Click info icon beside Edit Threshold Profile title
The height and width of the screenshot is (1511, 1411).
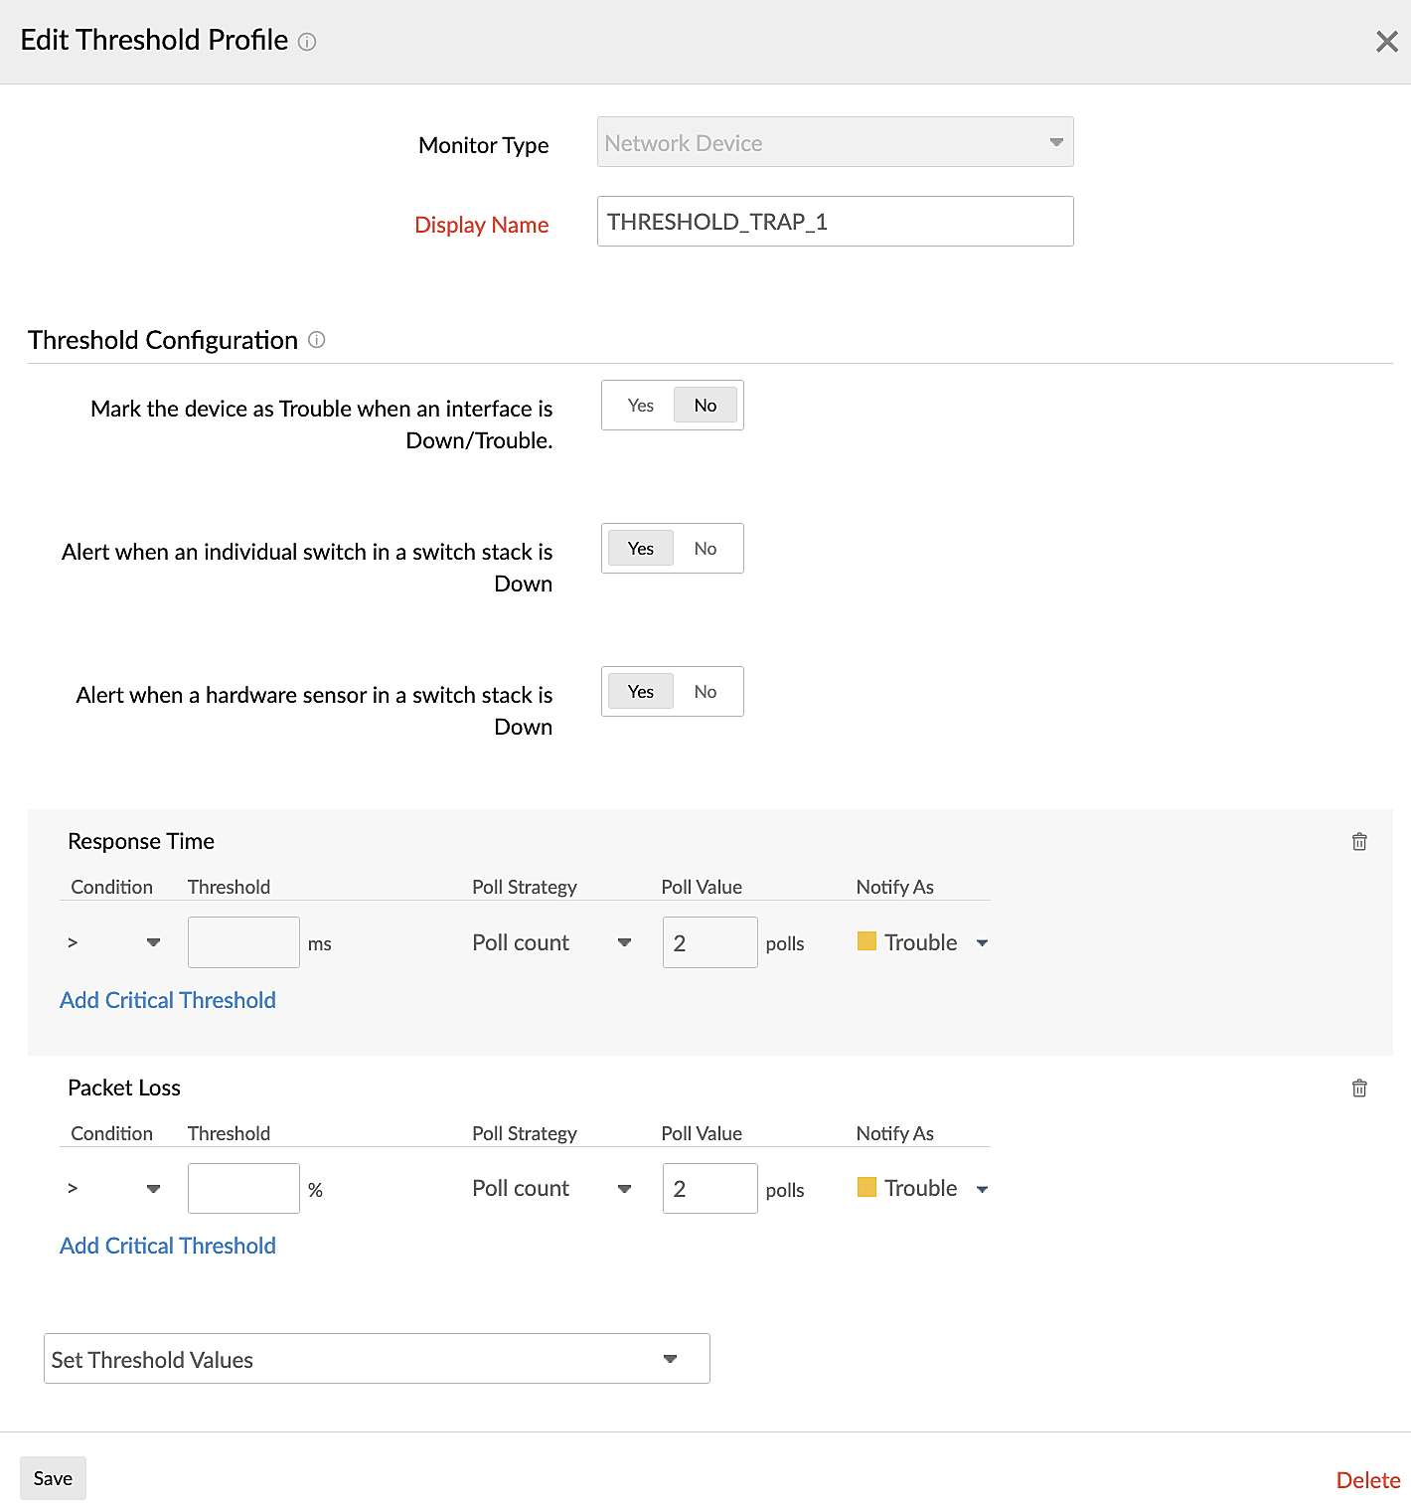pyautogui.click(x=307, y=42)
